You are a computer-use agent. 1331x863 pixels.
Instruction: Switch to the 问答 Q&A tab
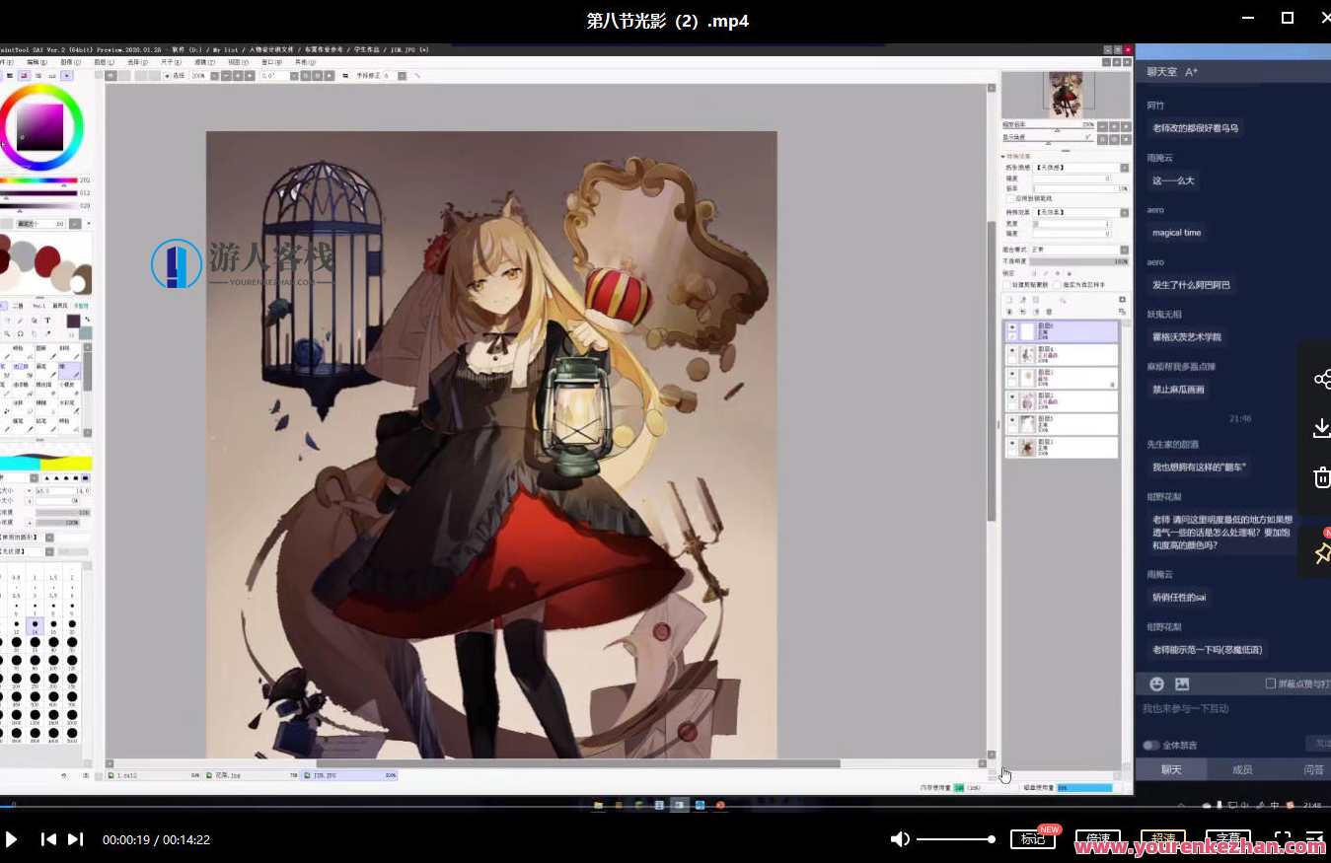1312,769
